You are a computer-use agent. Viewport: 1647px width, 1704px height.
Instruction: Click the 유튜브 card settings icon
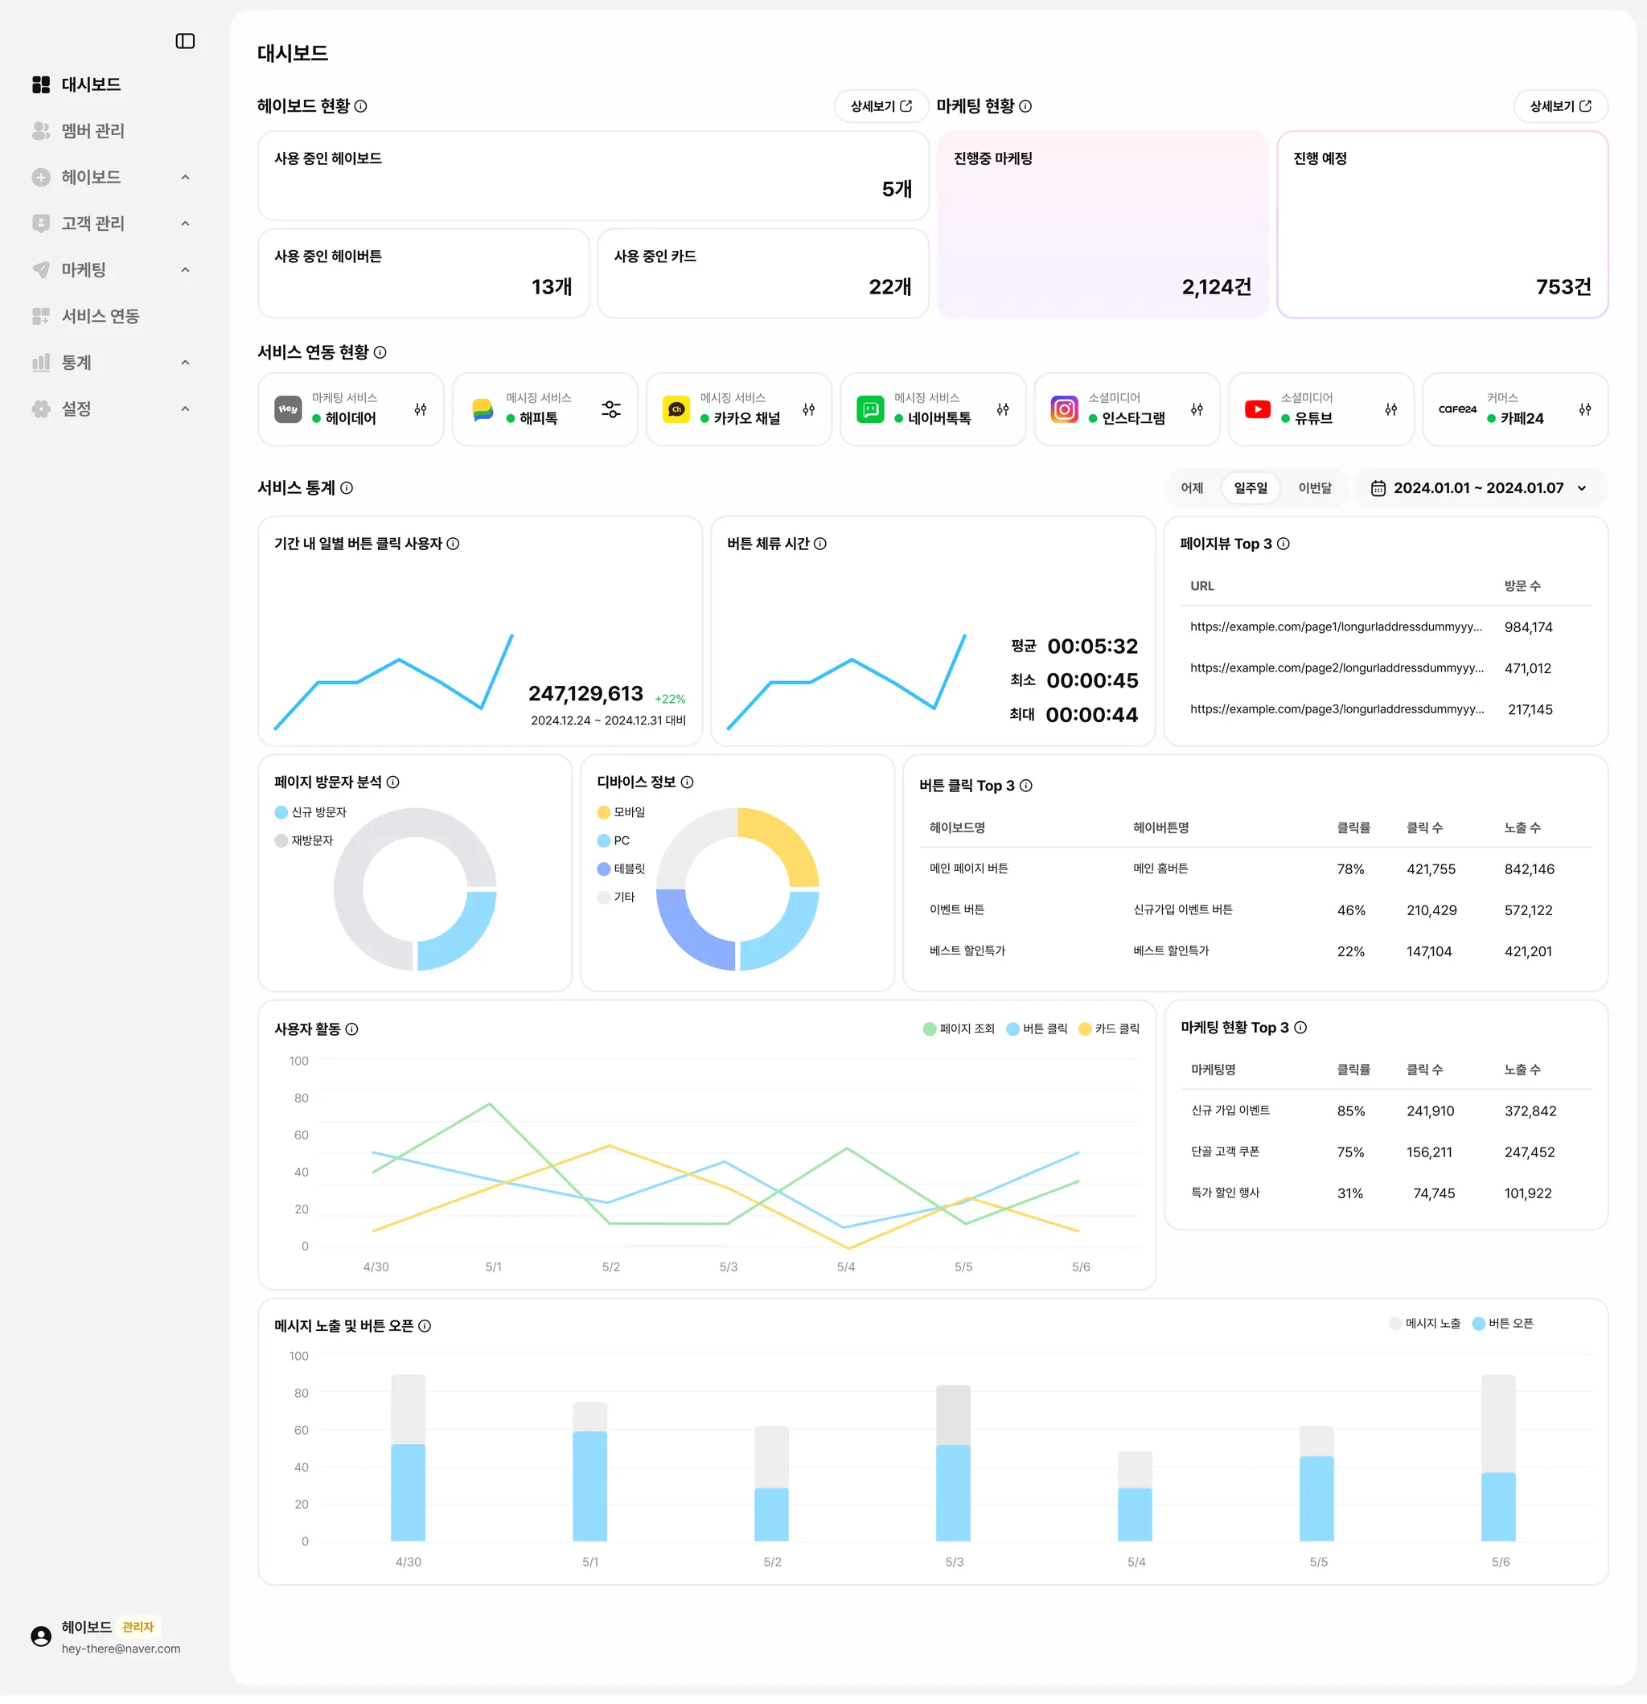tap(1390, 409)
